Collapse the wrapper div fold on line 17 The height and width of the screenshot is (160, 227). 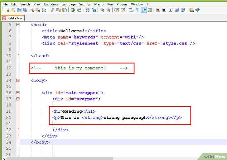click(x=18, y=99)
